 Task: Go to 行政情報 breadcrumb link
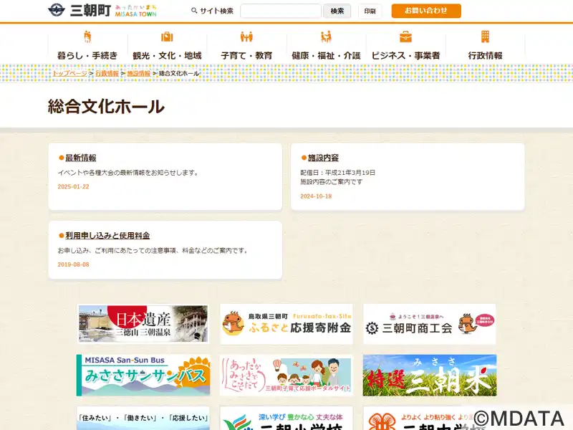[107, 74]
